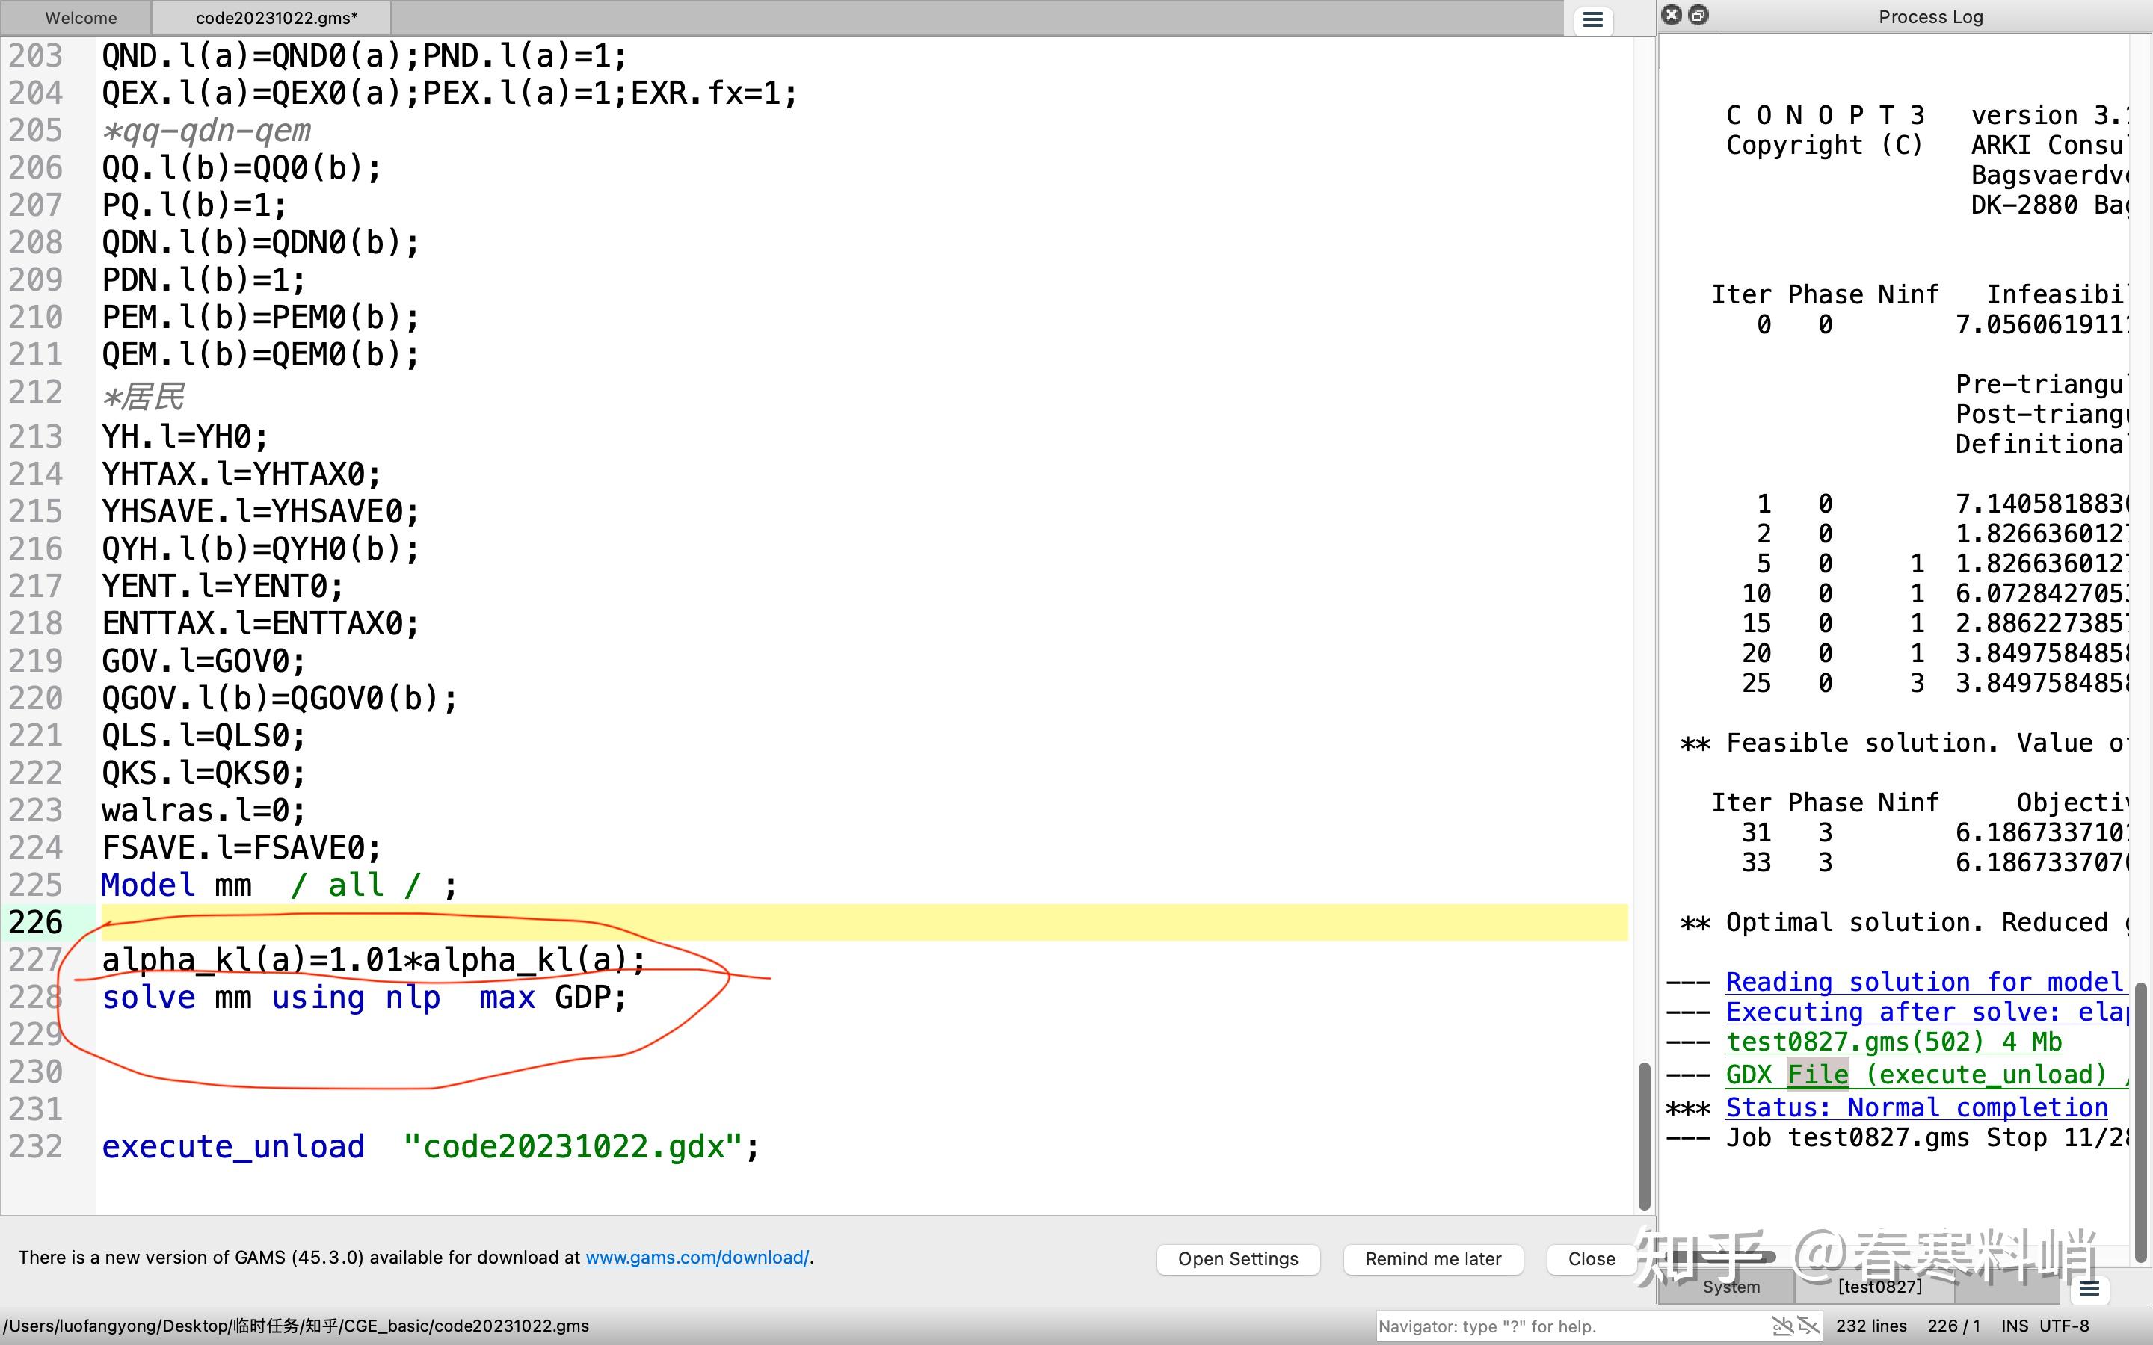The width and height of the screenshot is (2153, 1345).
Task: Float the Process Log panel
Action: [x=1698, y=15]
